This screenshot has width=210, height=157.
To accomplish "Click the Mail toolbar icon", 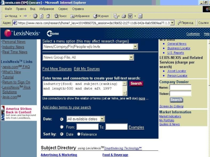I will click(x=115, y=16).
